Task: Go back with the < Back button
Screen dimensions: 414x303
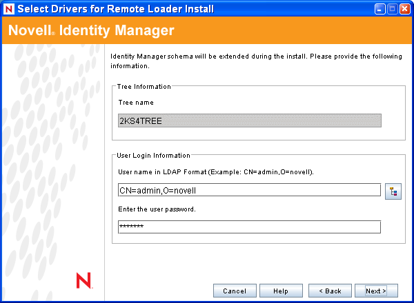Action: pos(330,291)
